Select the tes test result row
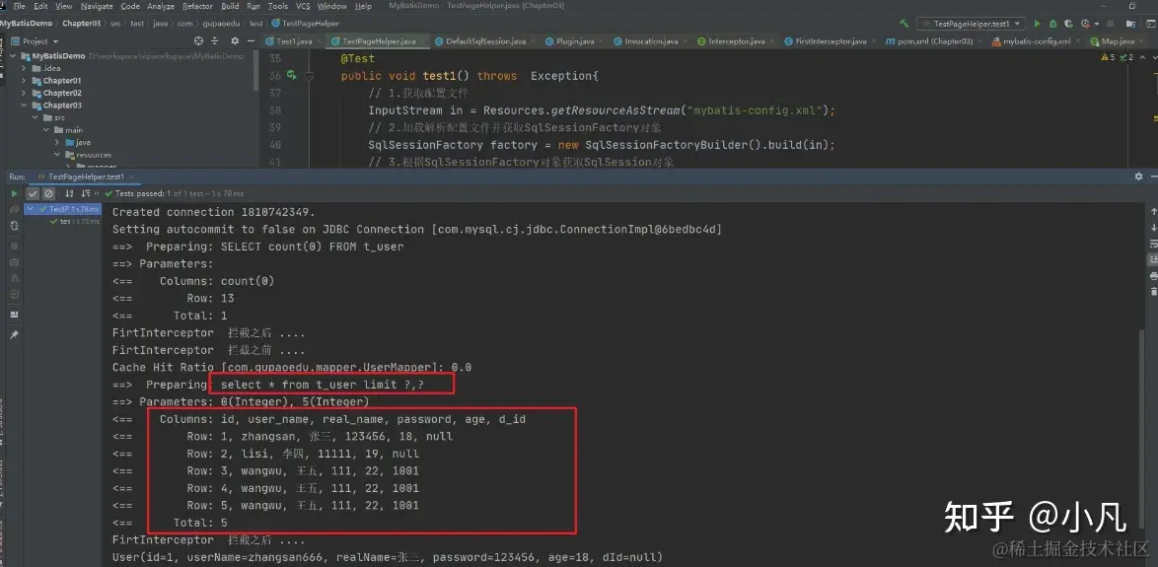The image size is (1158, 567). 74,222
